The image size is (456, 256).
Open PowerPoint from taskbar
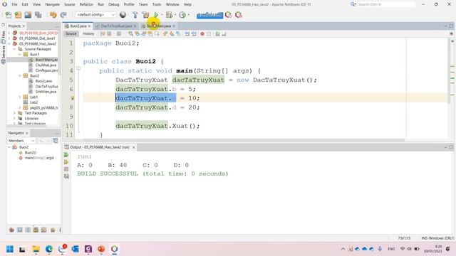(x=101, y=249)
